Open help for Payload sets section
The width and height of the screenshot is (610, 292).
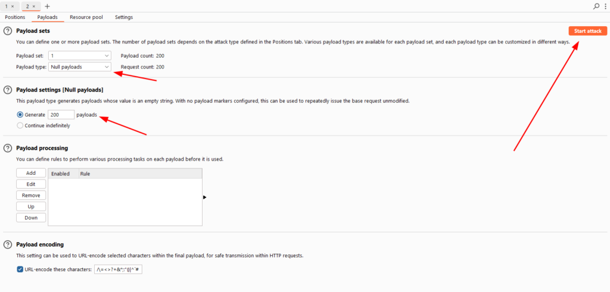[7, 31]
